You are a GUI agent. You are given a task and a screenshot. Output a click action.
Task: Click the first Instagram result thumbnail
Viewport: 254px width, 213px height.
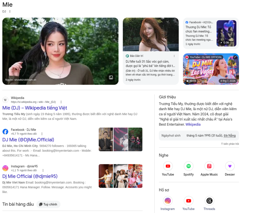(106, 176)
